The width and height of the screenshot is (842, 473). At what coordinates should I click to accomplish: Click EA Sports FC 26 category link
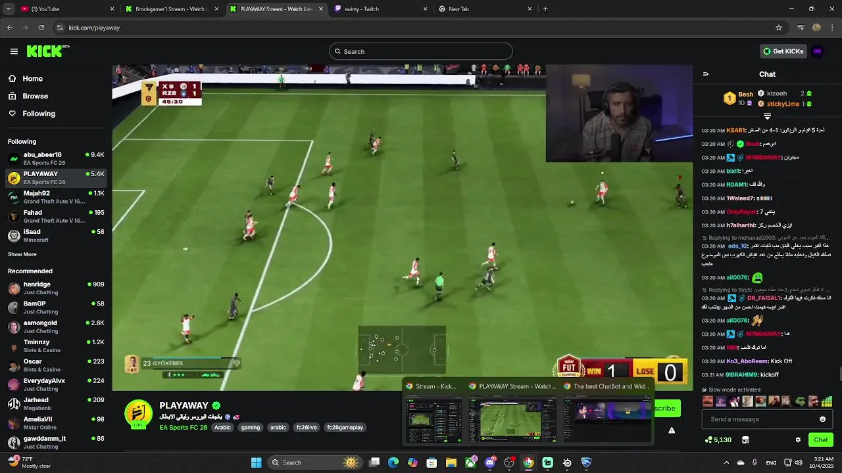184,427
